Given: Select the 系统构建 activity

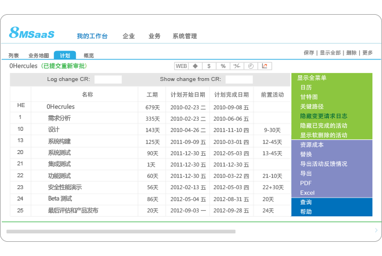Looking at the screenshot, I should (x=59, y=141).
